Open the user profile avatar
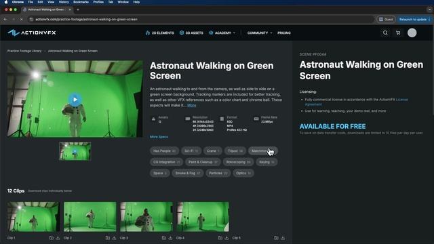 pos(412,33)
